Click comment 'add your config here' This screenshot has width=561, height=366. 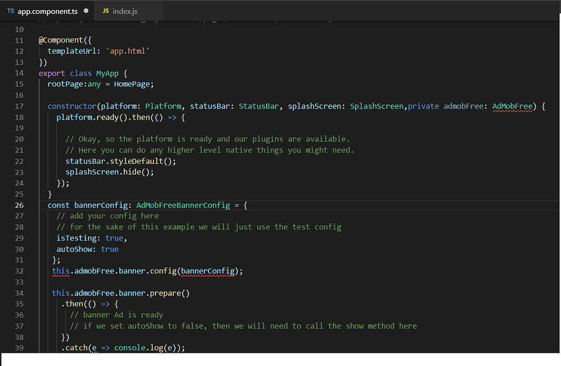(x=108, y=216)
